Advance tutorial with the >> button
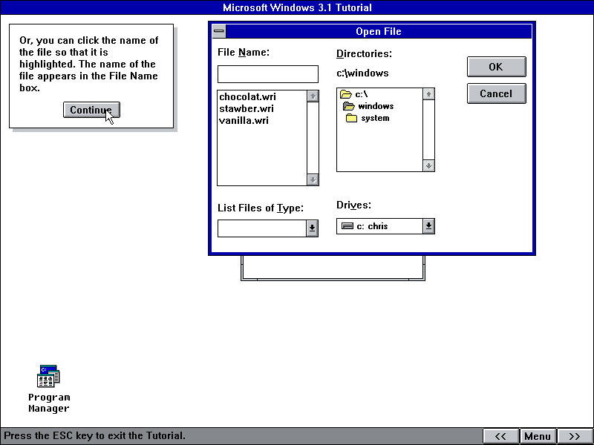This screenshot has width=594, height=445. 575,436
